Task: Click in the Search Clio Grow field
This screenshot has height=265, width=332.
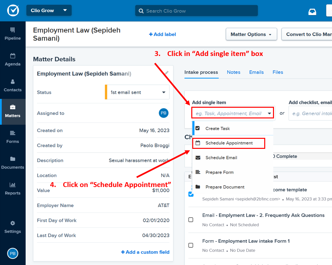Action: click(196, 11)
